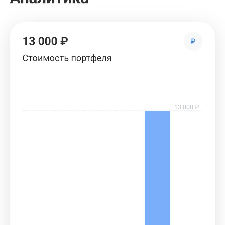Change currency via round ₽ button
Screen dimensions: 225x225
[x=193, y=41]
